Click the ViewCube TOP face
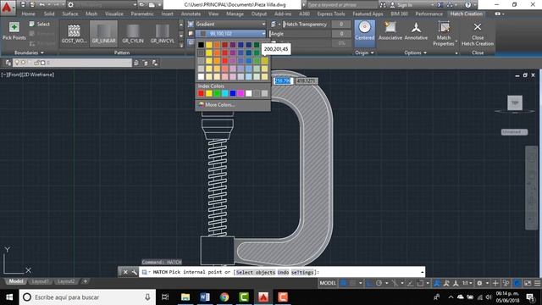The width and height of the screenshot is (542, 305). click(515, 103)
